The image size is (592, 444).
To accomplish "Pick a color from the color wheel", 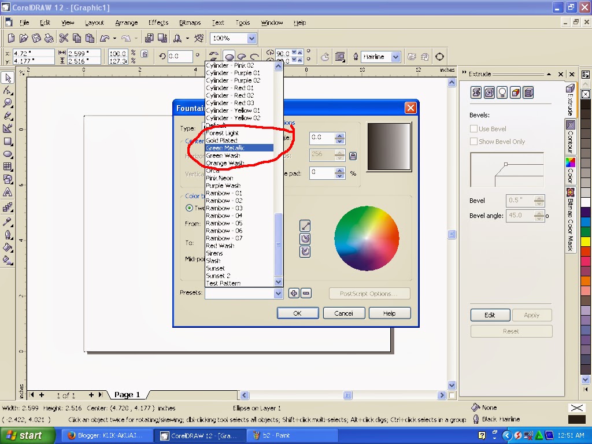I will (x=367, y=238).
